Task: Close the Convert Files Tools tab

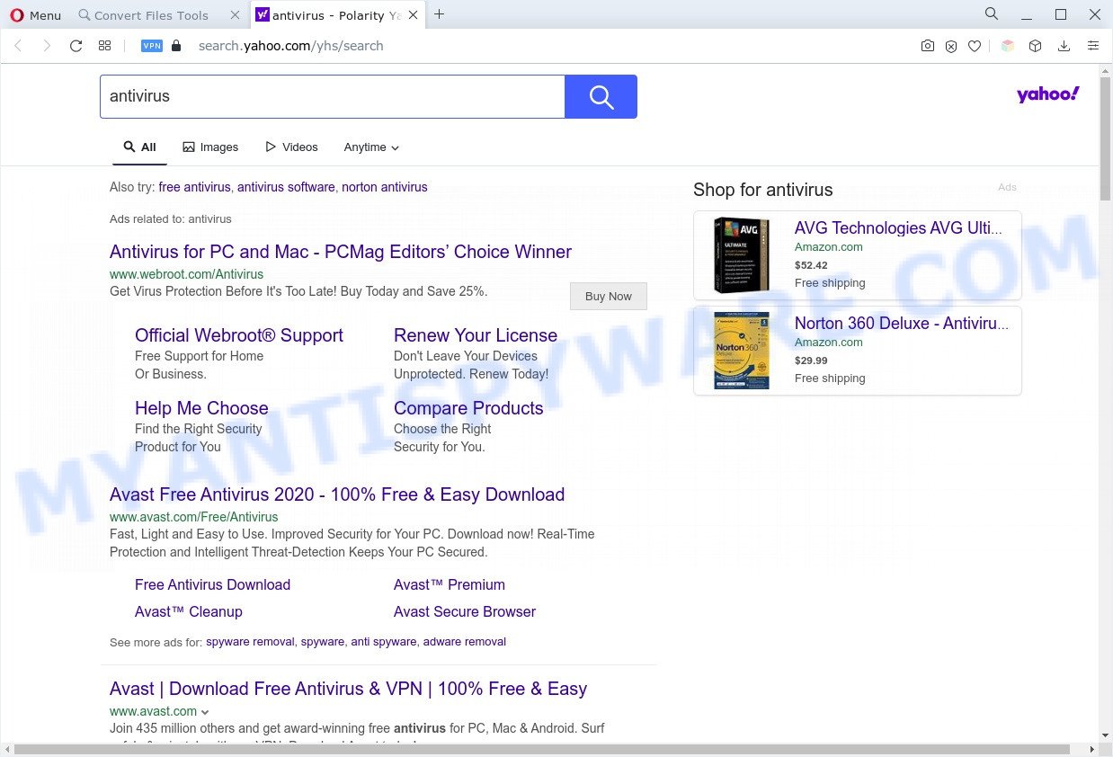Action: click(236, 15)
